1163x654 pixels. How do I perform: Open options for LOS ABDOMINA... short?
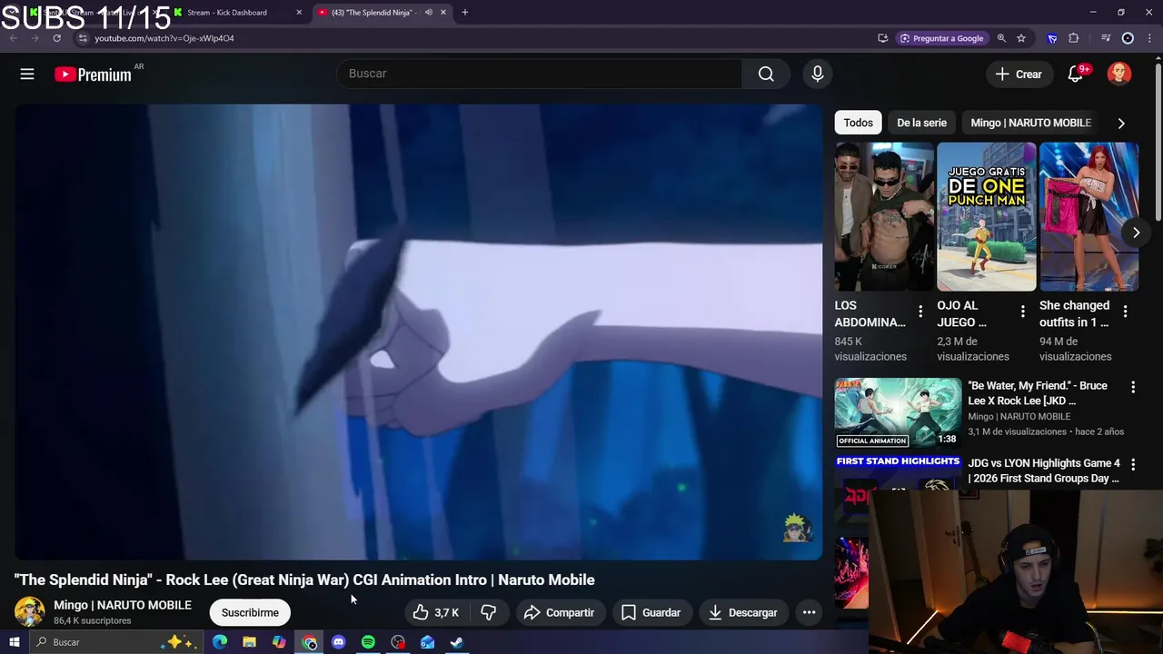[920, 312]
